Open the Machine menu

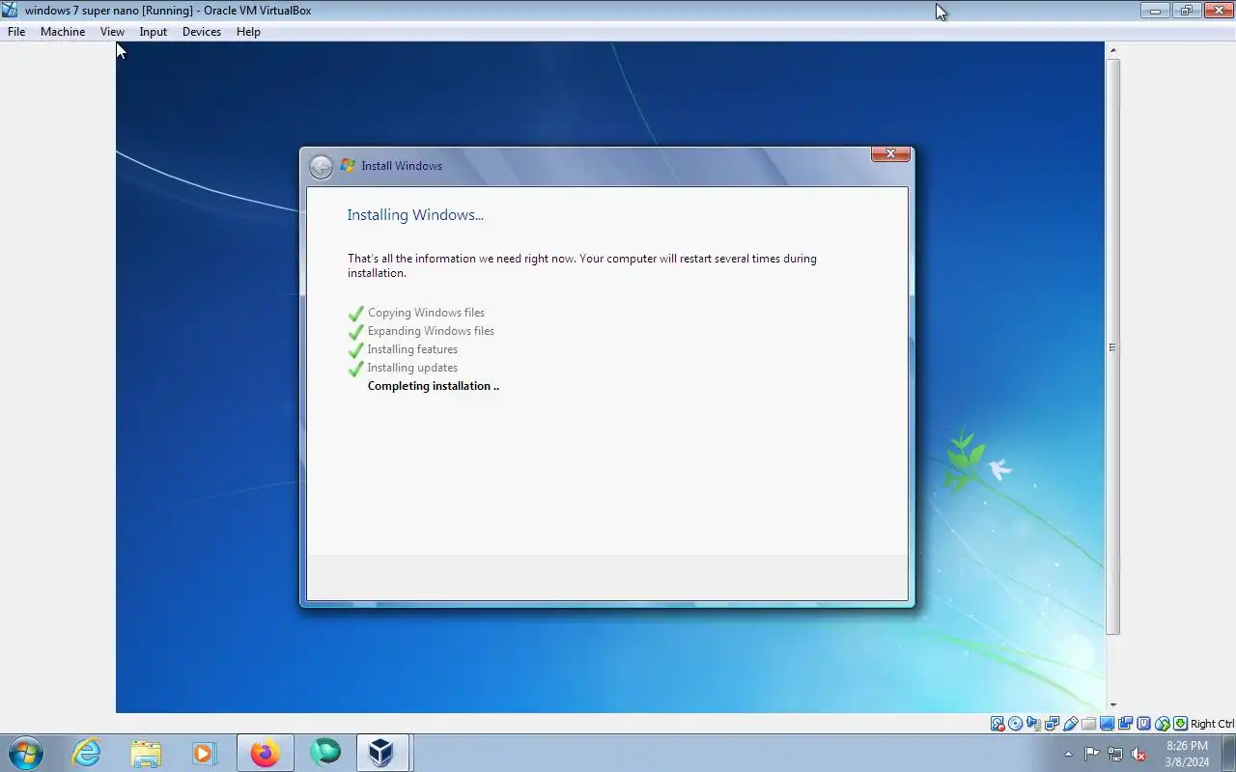pyautogui.click(x=63, y=32)
